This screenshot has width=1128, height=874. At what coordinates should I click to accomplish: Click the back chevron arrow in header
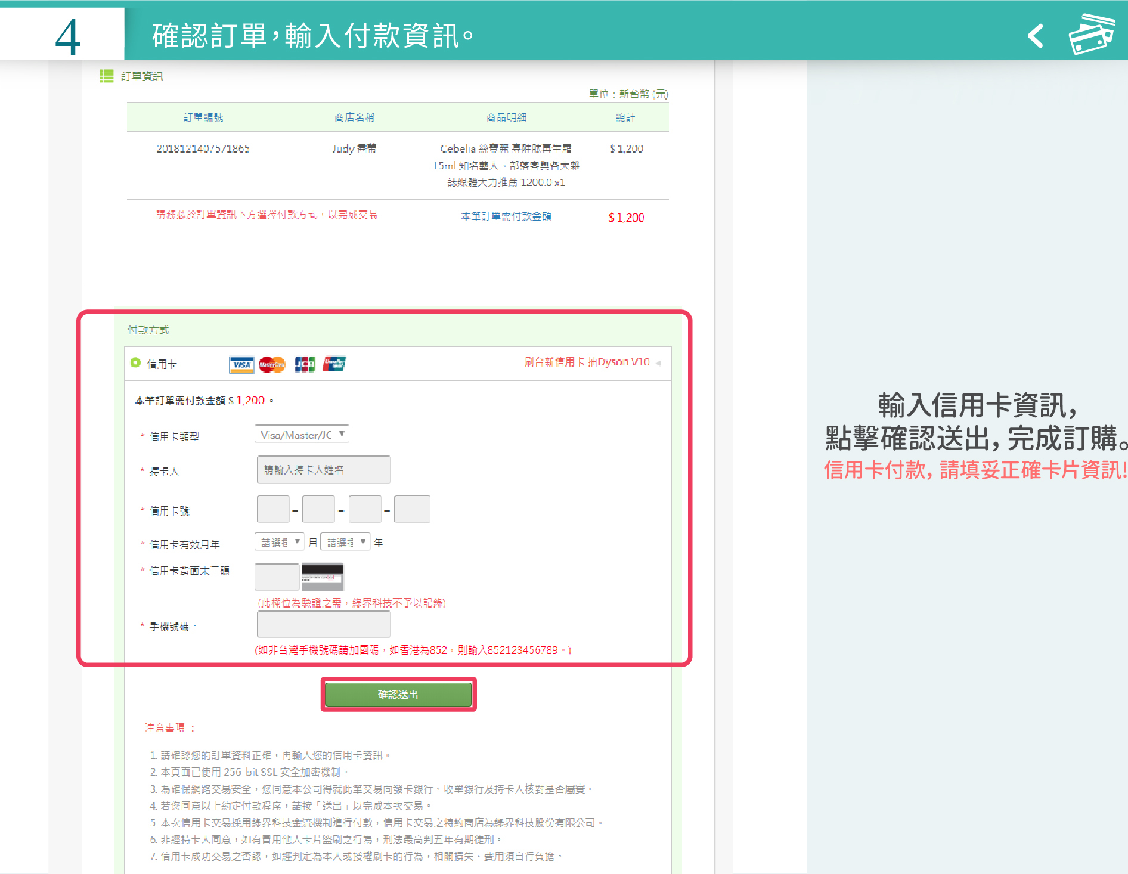1036,36
